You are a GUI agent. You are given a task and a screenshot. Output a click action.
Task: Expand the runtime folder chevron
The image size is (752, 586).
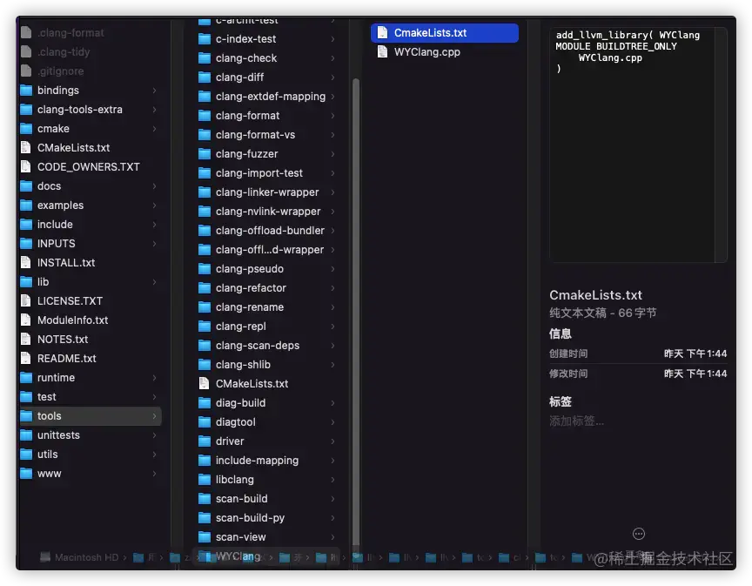155,377
